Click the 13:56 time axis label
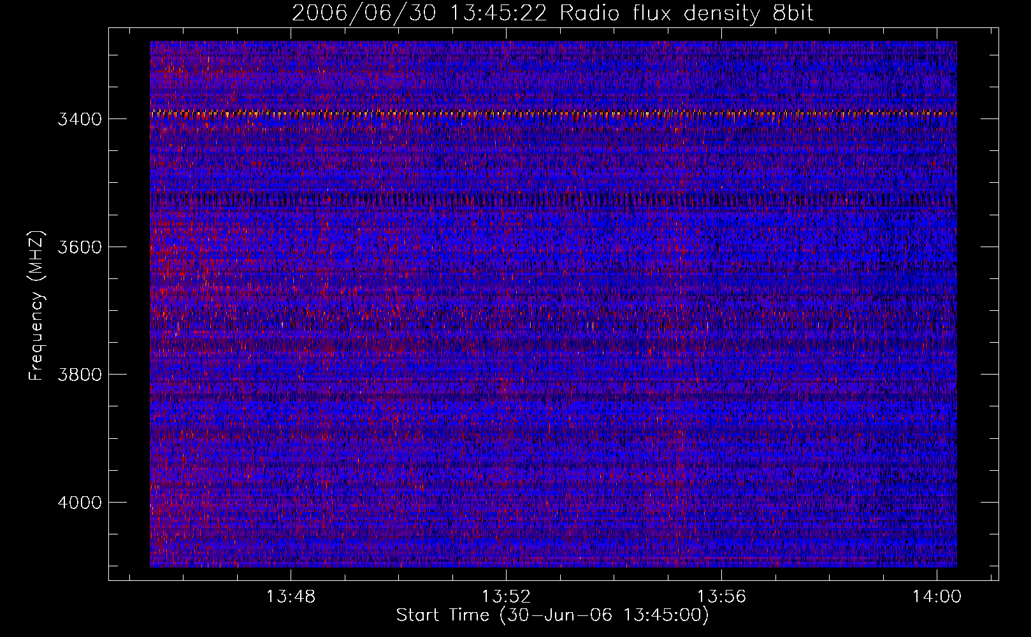Viewport: 1031px width, 637px height. click(x=721, y=597)
